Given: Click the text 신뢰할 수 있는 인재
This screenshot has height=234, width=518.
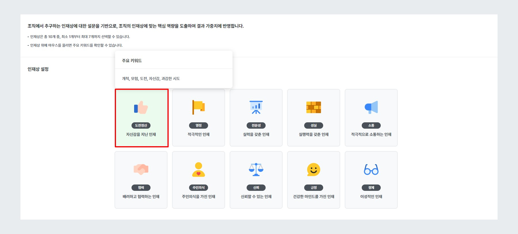Looking at the screenshot, I should pos(256,197).
